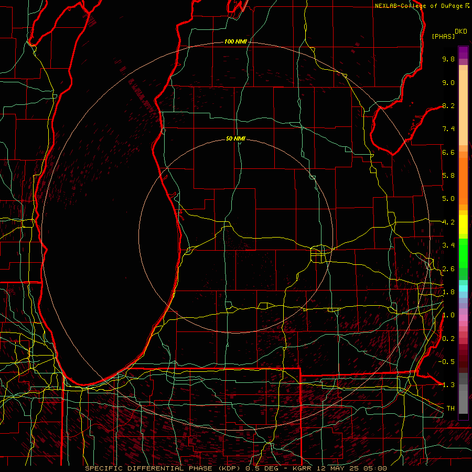Screen dimensions: 472x472
Task: Click the purple top segment of color scale
Action: pos(463,52)
